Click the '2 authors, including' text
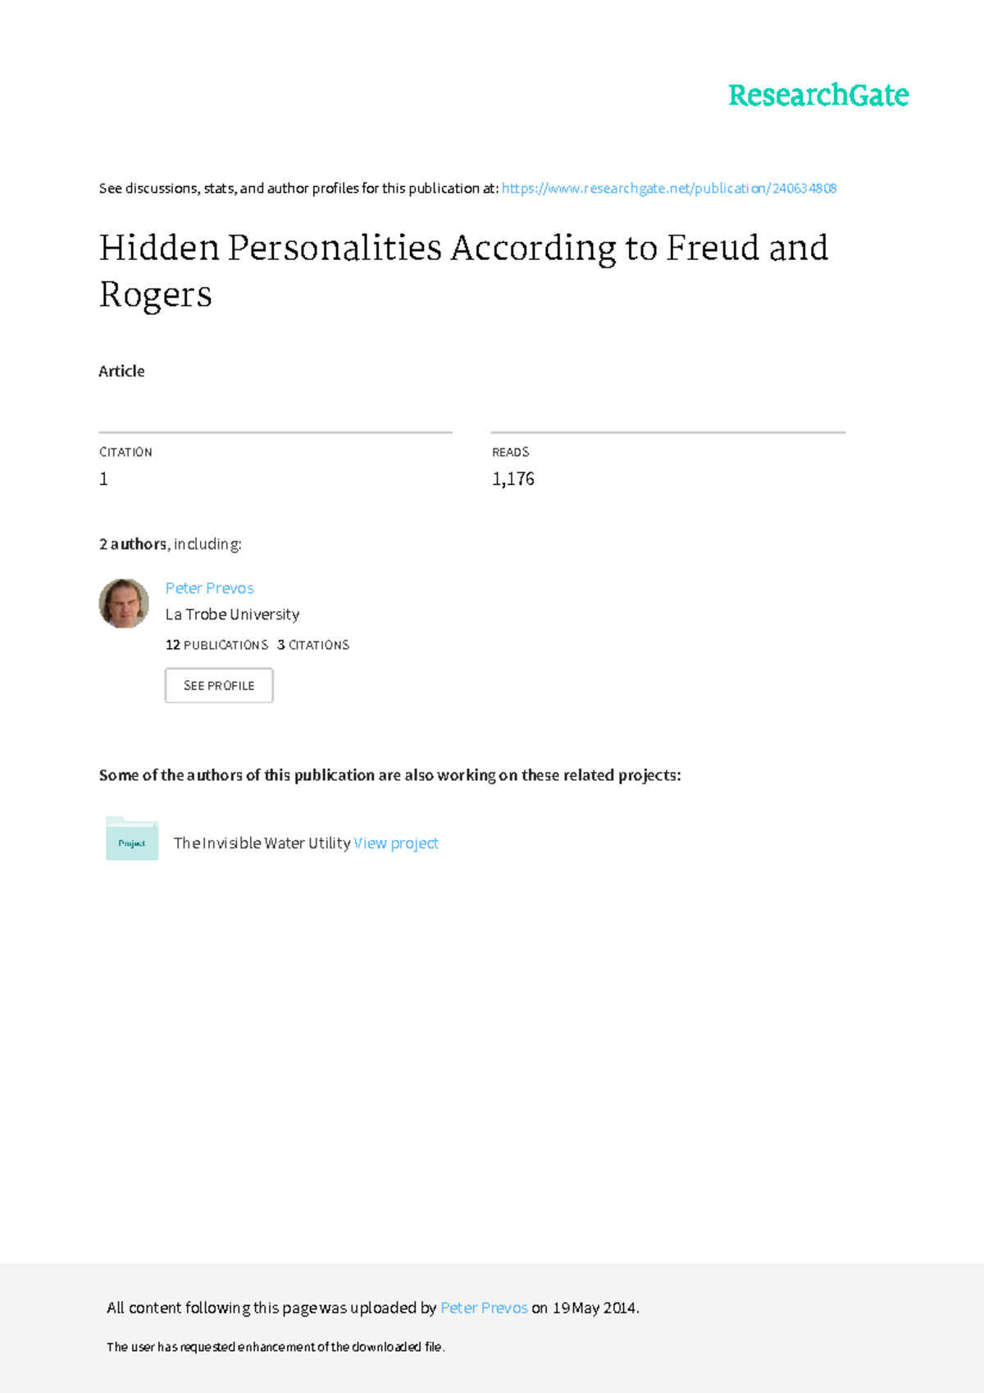Screen dimensions: 984x1393 click(x=171, y=544)
